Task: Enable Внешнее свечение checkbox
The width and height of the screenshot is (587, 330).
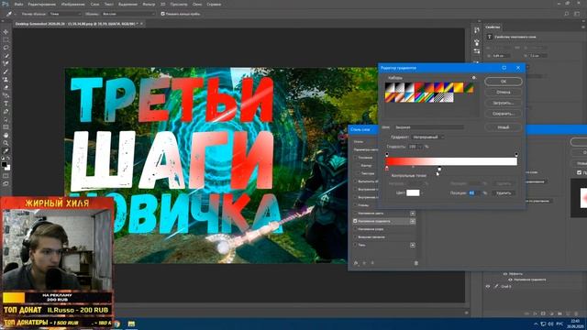Action: (355, 236)
